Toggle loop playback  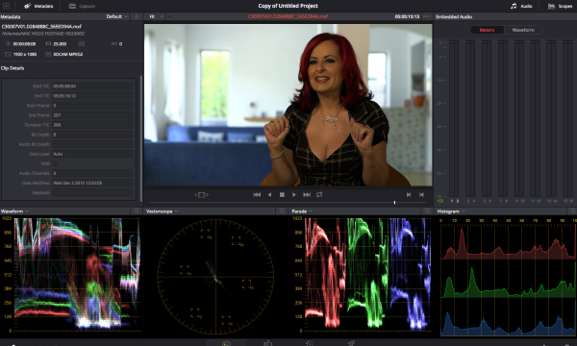[319, 194]
